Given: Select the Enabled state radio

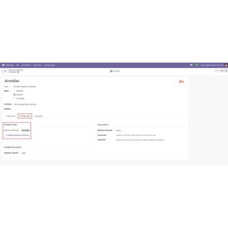Looking at the screenshot, I should (14, 95).
